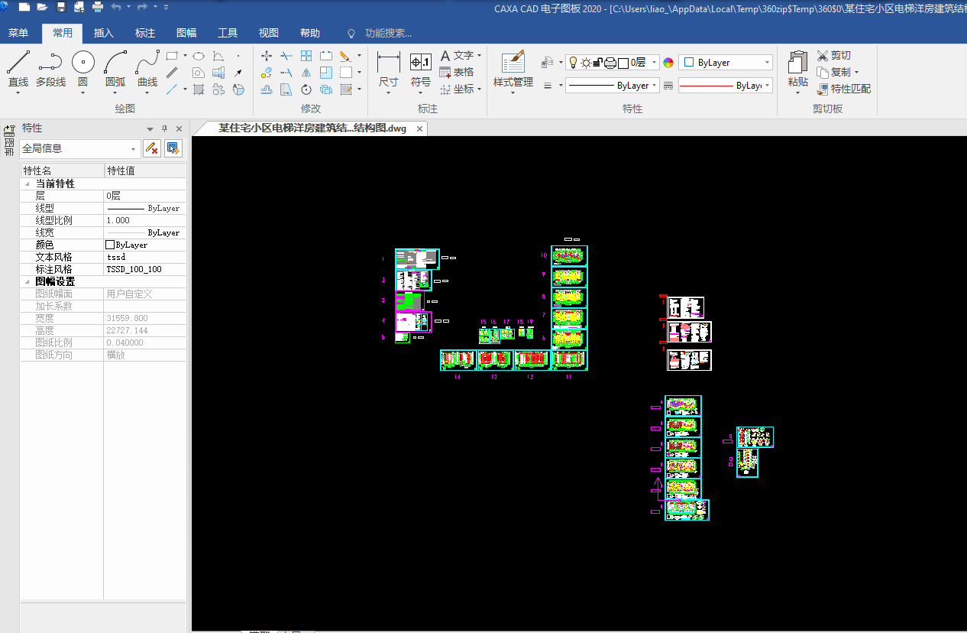Select the dwg document tab
Screen dimensions: 967x633
click(x=312, y=128)
